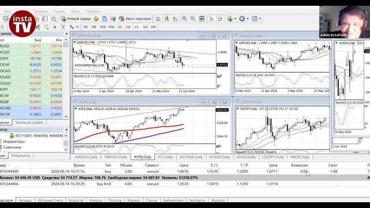Screen dimensions: 370x208
Task: Select account 65113001: MIKHAIL MAKAR in Navigator
Action: point(37,136)
